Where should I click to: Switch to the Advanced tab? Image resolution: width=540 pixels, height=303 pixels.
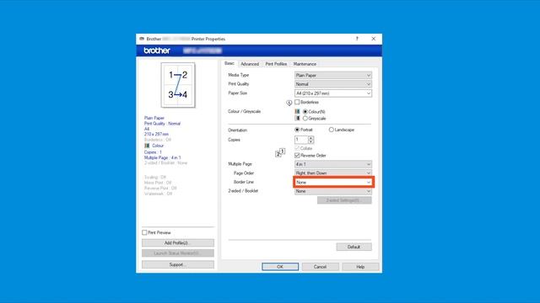(250, 64)
